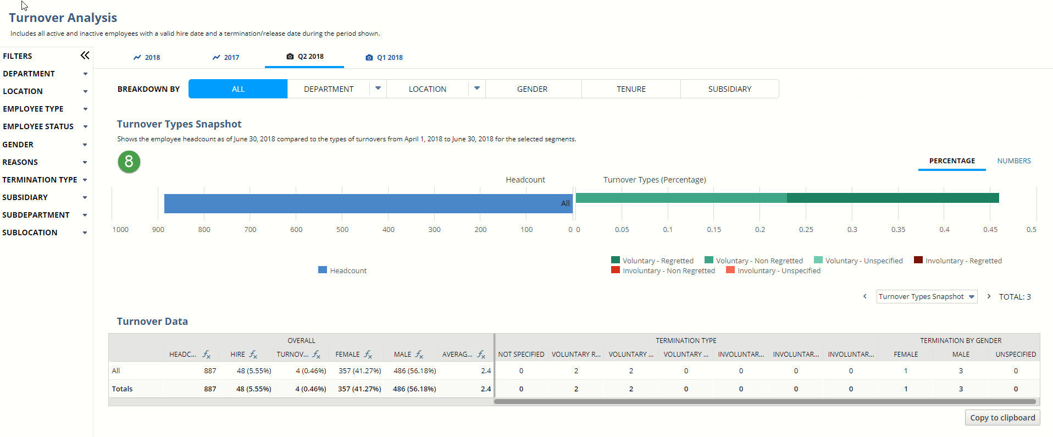
Task: Break down by LOCATION
Action: click(428, 88)
